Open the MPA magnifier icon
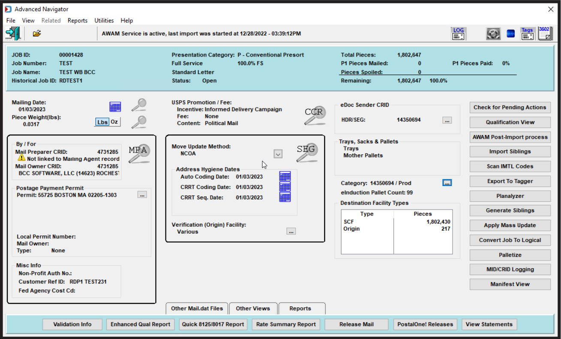Screen dimensions: 561x339 [x=139, y=153]
